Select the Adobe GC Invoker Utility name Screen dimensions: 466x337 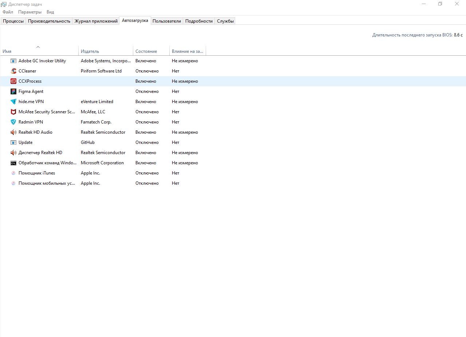42,61
